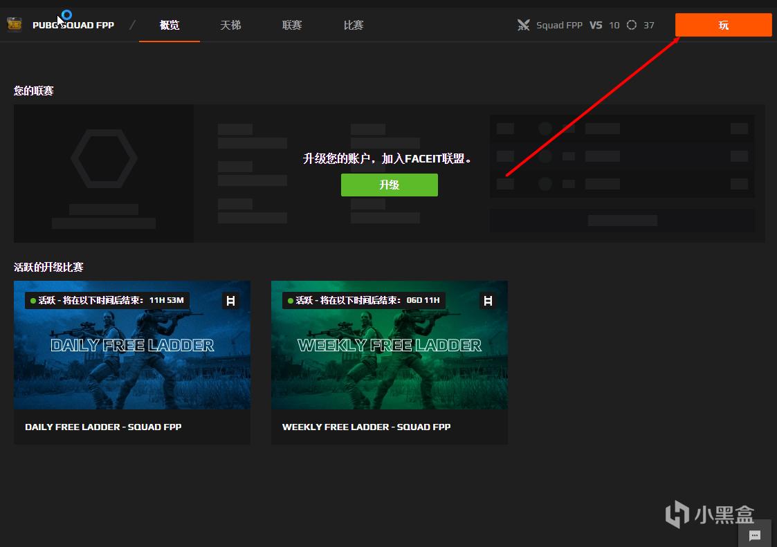Click the PUBG game icon in header
The height and width of the screenshot is (547, 777).
(x=15, y=25)
